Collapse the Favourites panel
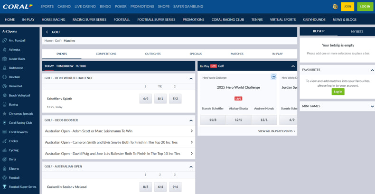 coord(372,70)
